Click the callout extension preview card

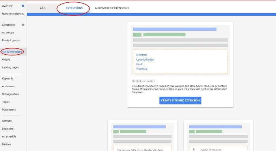click(x=142, y=136)
